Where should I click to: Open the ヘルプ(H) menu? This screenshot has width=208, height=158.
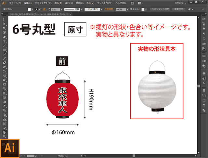(x=121, y=3)
